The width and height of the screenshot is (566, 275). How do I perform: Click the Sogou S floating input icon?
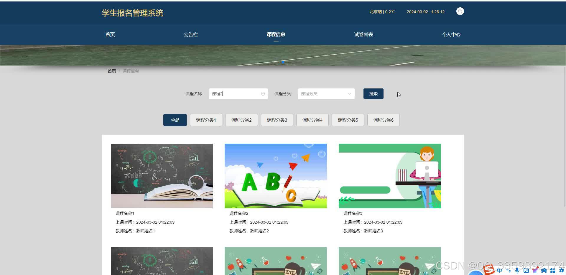click(x=489, y=270)
